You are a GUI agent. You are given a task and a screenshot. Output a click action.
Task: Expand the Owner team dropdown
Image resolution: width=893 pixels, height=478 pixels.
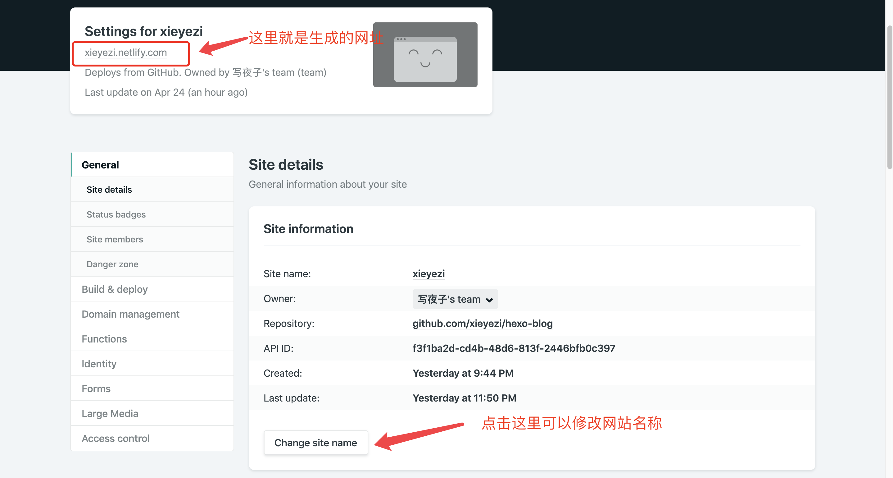pyautogui.click(x=455, y=299)
